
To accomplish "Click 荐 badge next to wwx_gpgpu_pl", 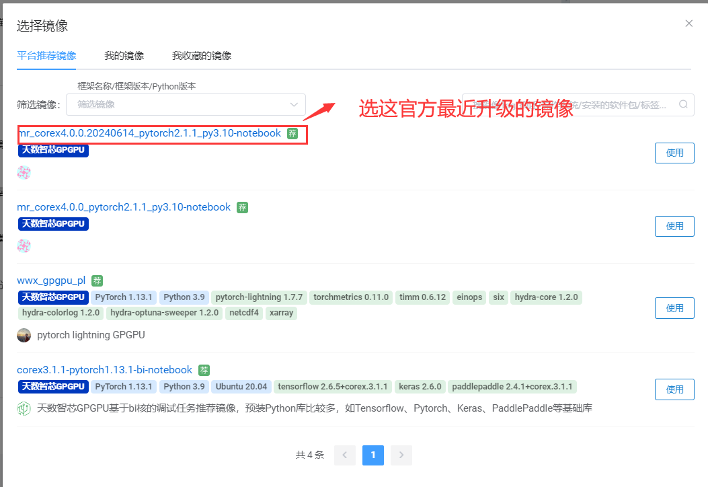I will click(97, 280).
